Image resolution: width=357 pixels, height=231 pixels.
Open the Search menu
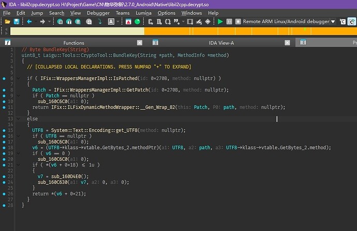point(57,13)
